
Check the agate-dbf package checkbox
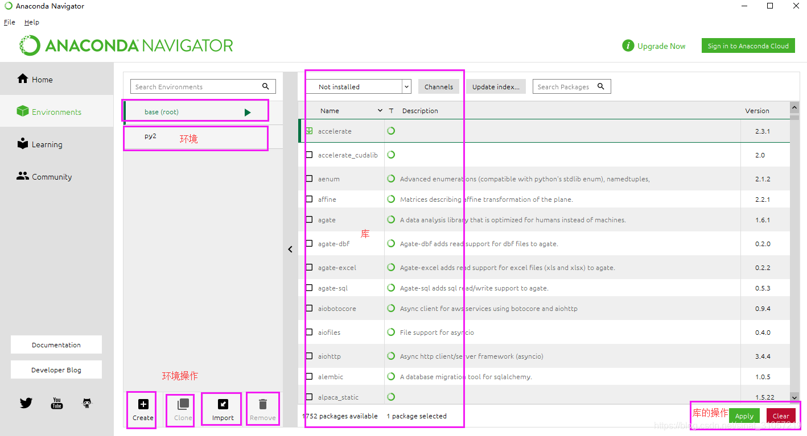coord(310,243)
